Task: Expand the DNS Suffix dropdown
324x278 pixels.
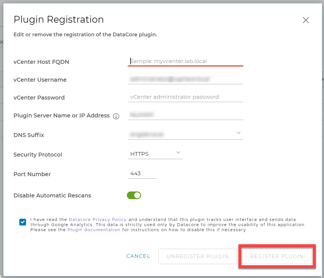Action: 185,134
